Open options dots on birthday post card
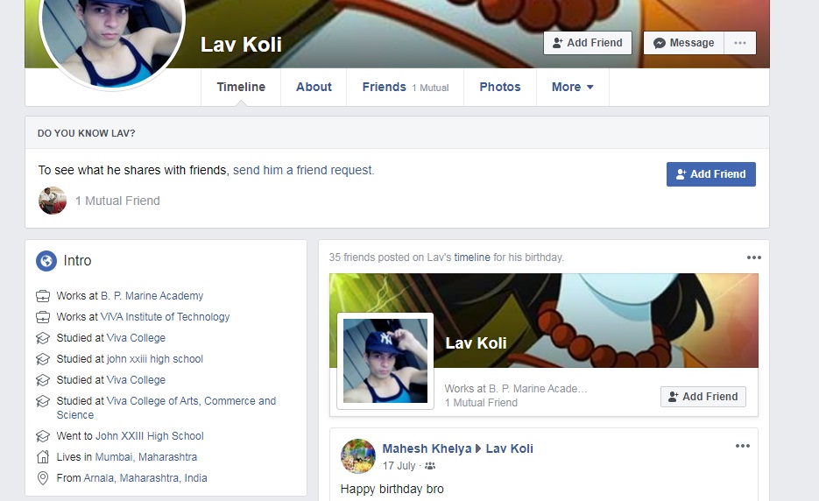 pyautogui.click(x=753, y=258)
